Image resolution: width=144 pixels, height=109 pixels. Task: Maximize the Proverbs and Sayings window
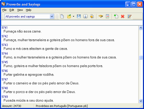click(x=134, y=4)
